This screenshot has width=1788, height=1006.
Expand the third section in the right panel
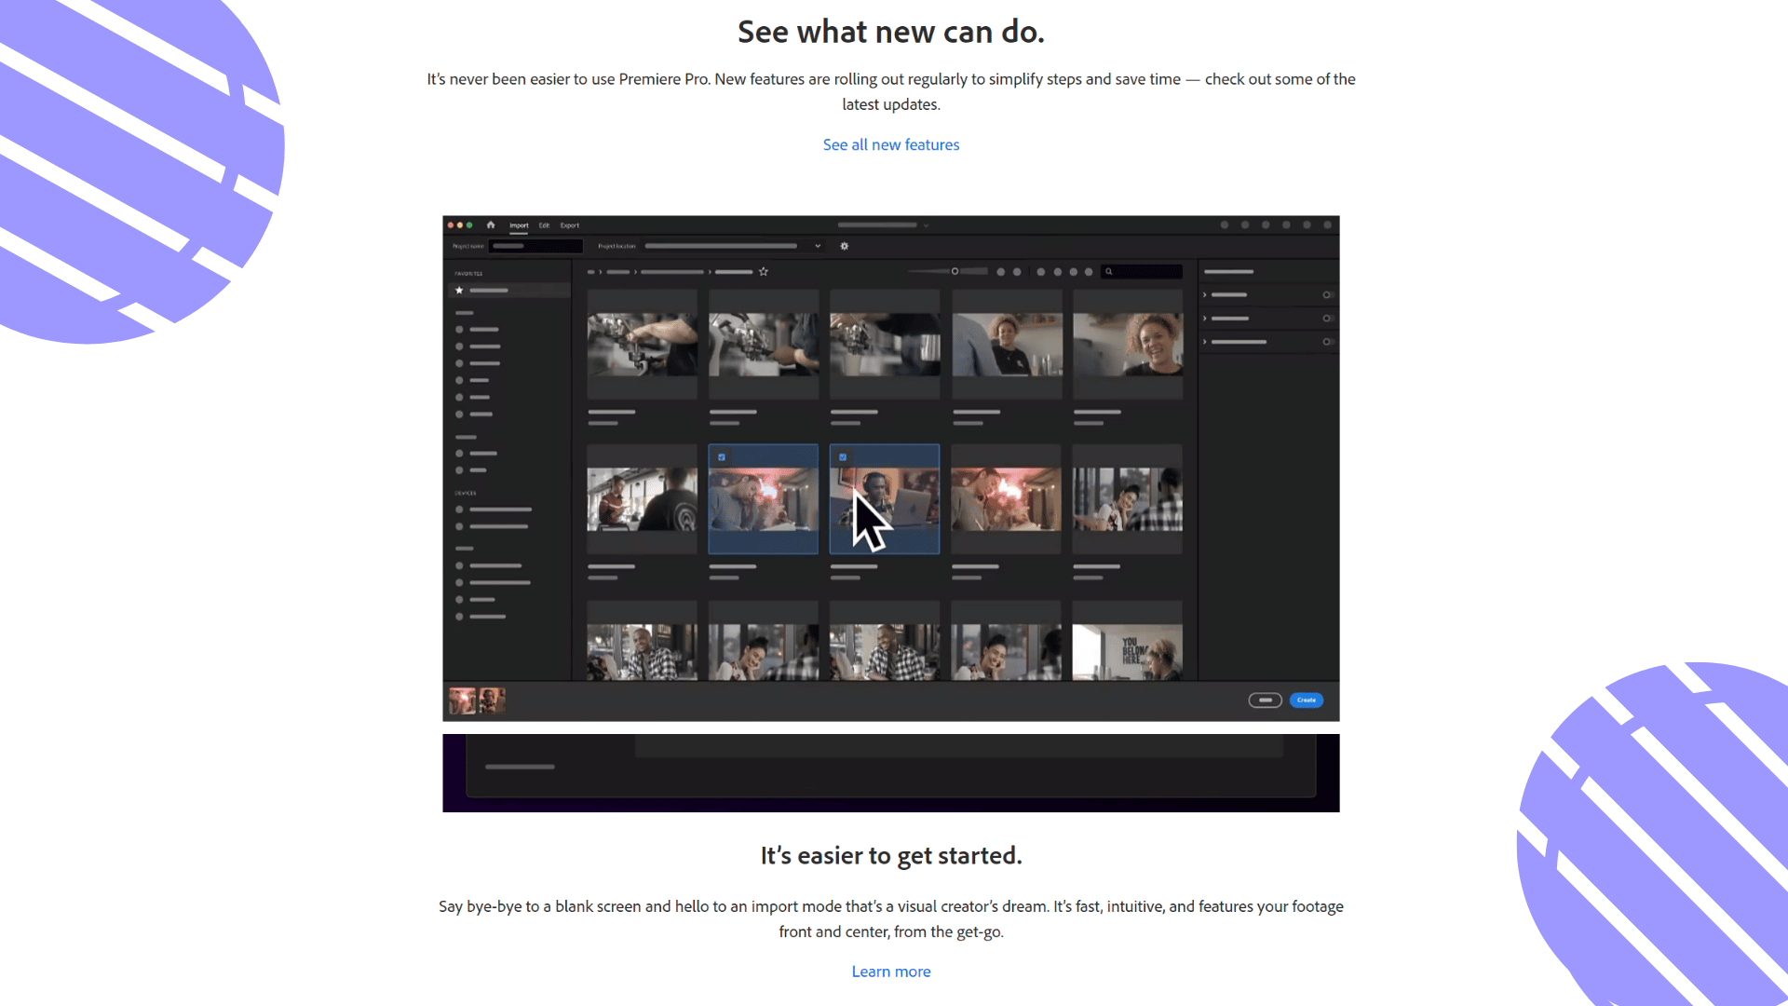point(1205,342)
